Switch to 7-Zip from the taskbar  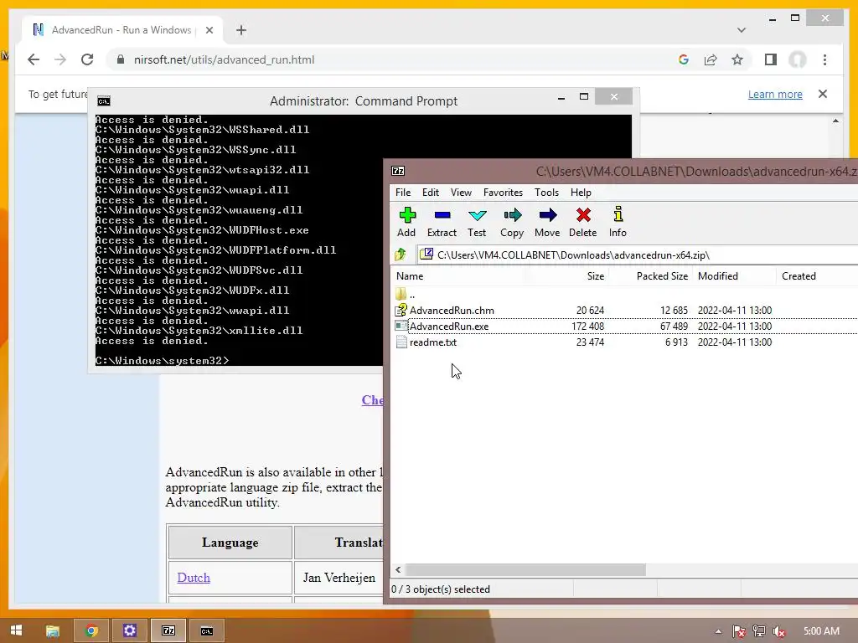[168, 631]
